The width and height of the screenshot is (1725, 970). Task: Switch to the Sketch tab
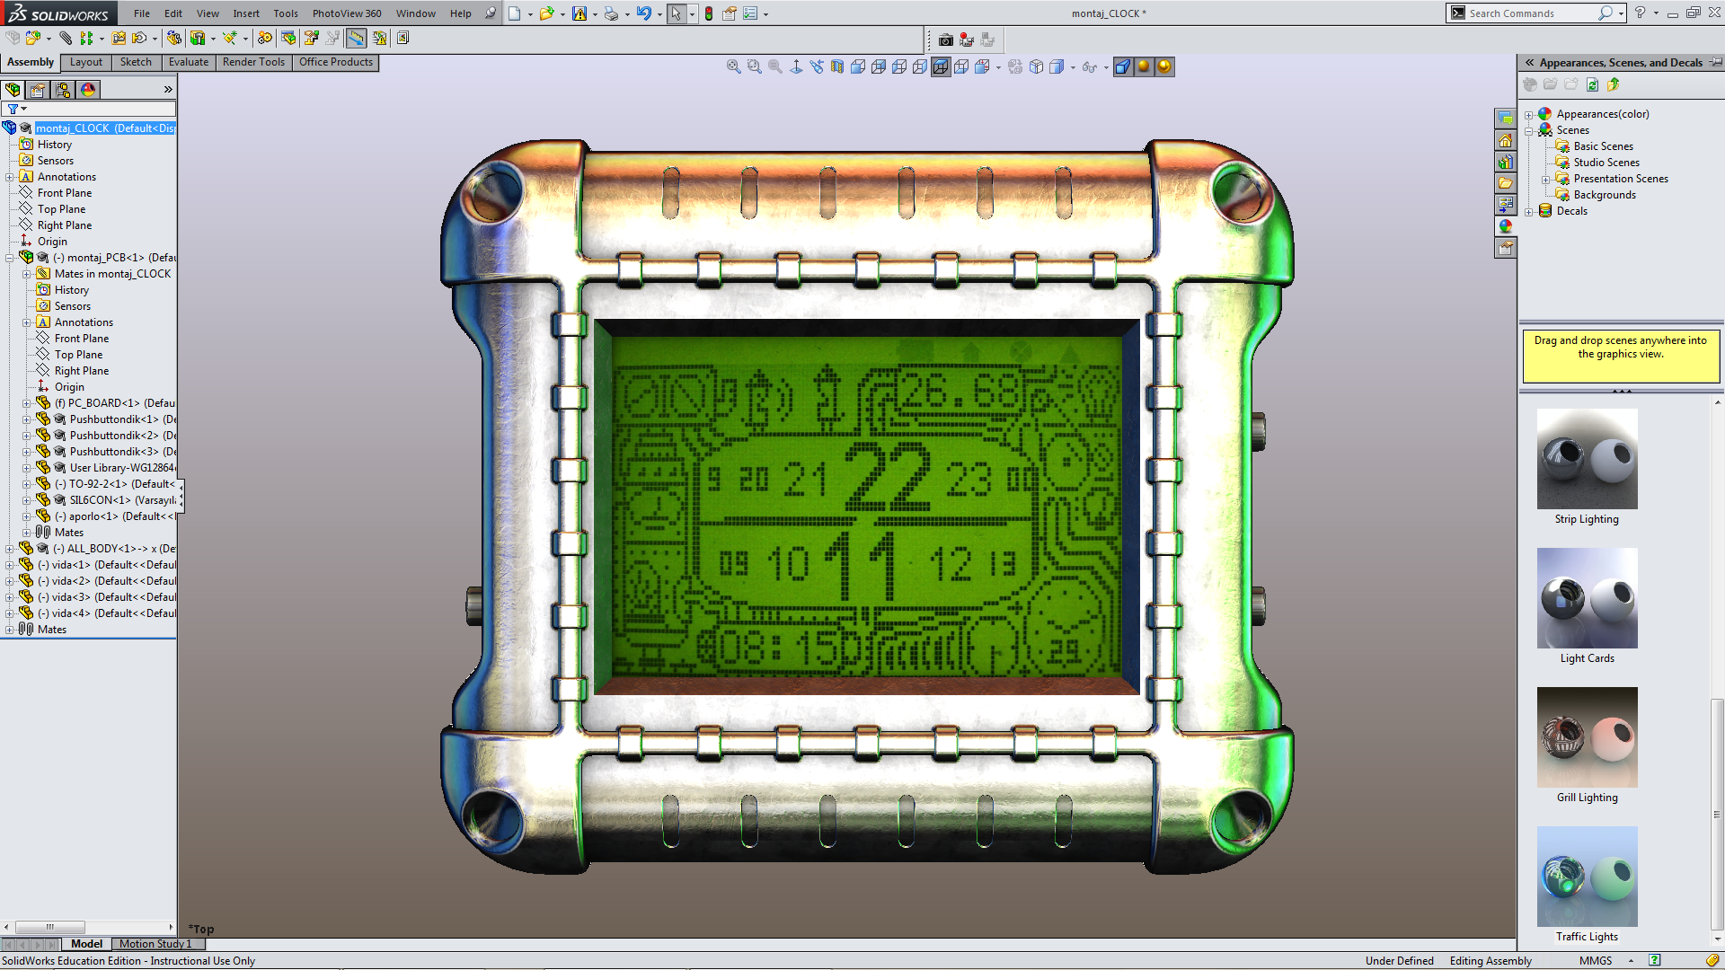tap(136, 62)
